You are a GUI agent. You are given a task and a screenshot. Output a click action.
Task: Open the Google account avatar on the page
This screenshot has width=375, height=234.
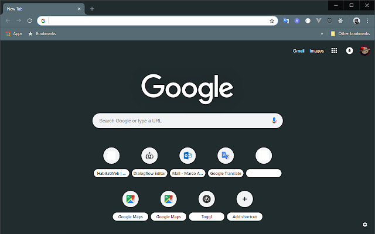tap(364, 51)
